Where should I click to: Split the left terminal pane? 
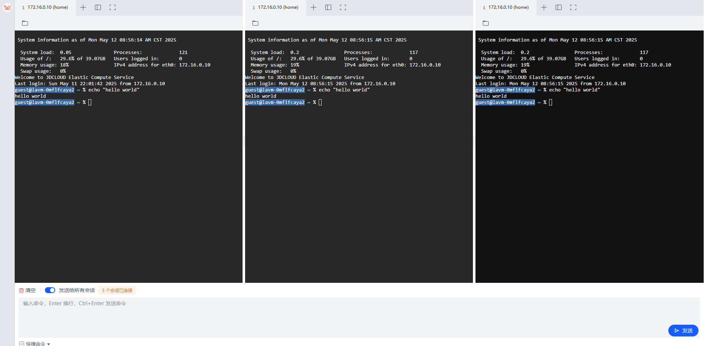(98, 7)
